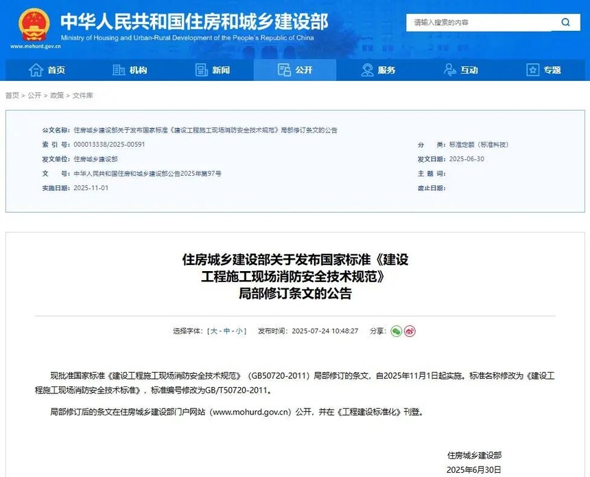Click the 公文名称 document title value
Viewport: 590px width, 477px height.
click(205, 130)
